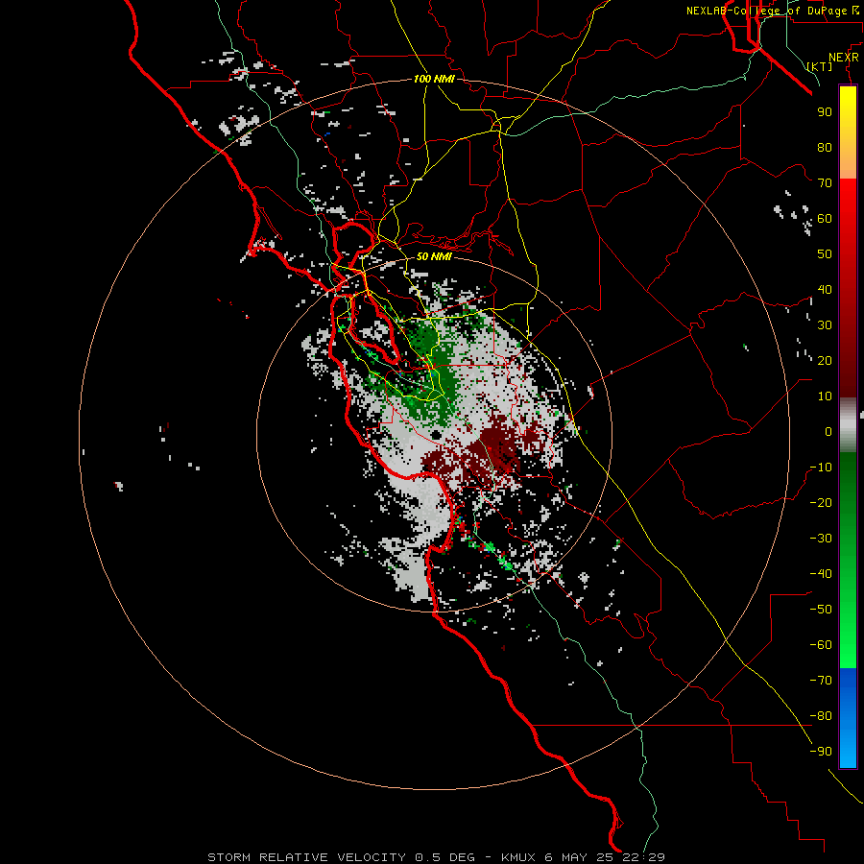864x864 pixels.
Task: Click the -90 value on the color scale
Action: click(x=821, y=752)
